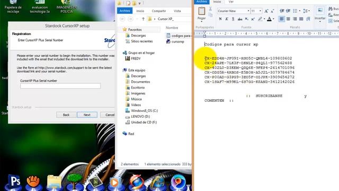Switch to Explorer Inicio tab
Image resolution: width=339 pixels, height=191 pixels.
pos(140,11)
